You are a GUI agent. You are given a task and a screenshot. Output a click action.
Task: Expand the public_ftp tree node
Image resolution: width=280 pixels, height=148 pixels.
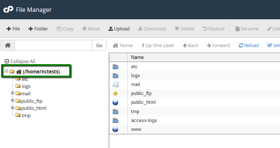[x=12, y=101]
